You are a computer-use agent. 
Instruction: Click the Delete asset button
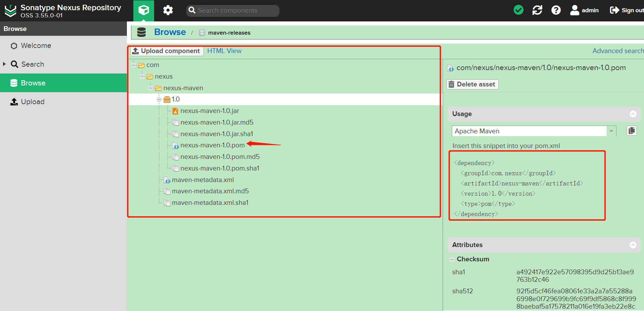pos(472,84)
